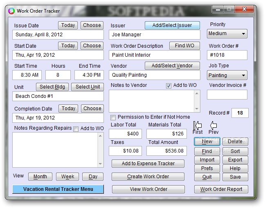
Task: Open Help
Action: (x=235, y=168)
